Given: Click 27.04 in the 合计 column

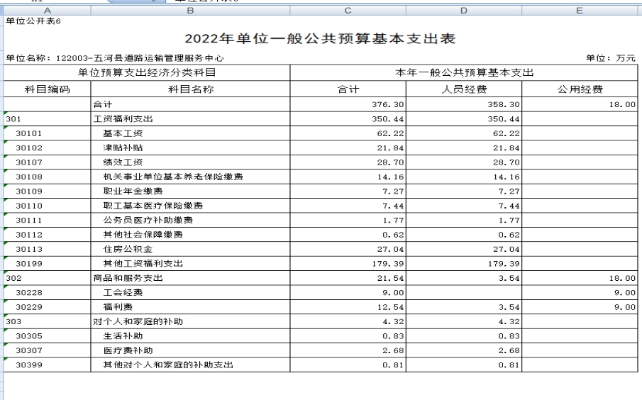Looking at the screenshot, I should click(348, 249).
